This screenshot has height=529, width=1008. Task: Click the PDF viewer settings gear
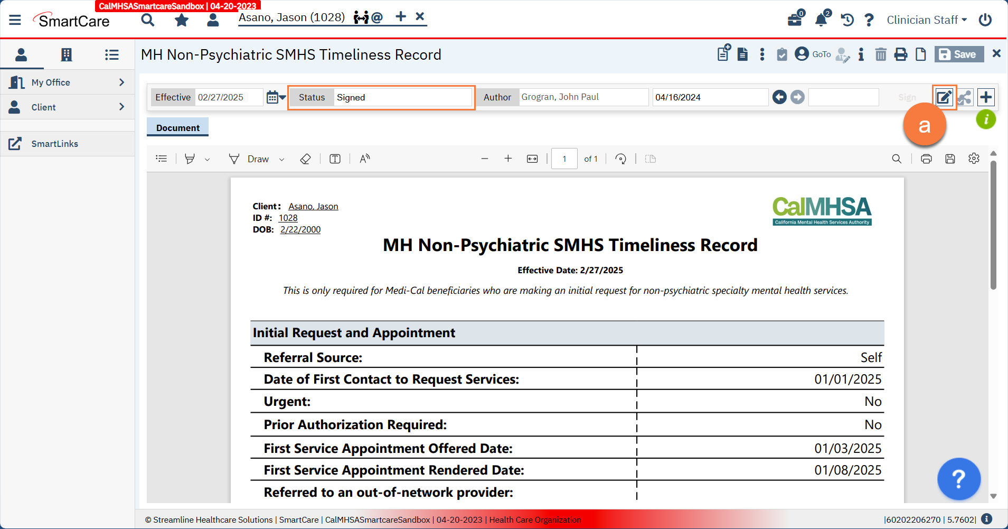[x=974, y=159]
